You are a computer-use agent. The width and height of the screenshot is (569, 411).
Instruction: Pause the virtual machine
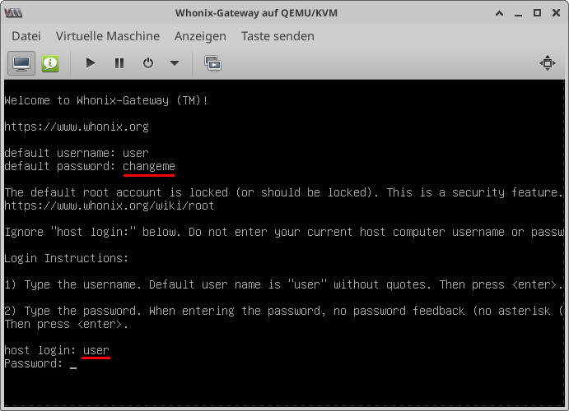pos(119,63)
